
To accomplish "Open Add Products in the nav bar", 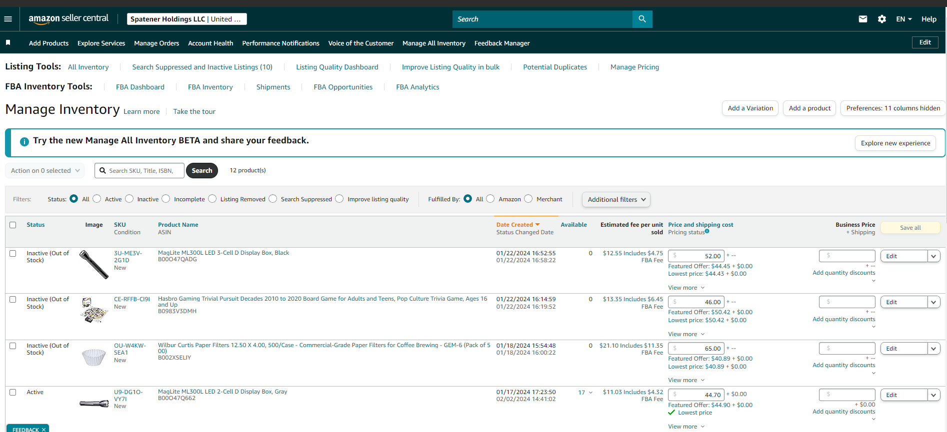I will [x=48, y=43].
